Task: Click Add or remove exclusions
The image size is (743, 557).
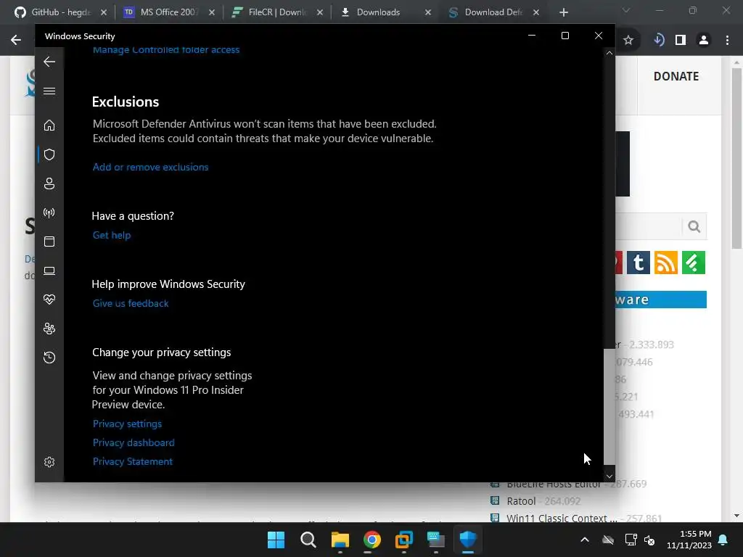Action: coord(151,167)
